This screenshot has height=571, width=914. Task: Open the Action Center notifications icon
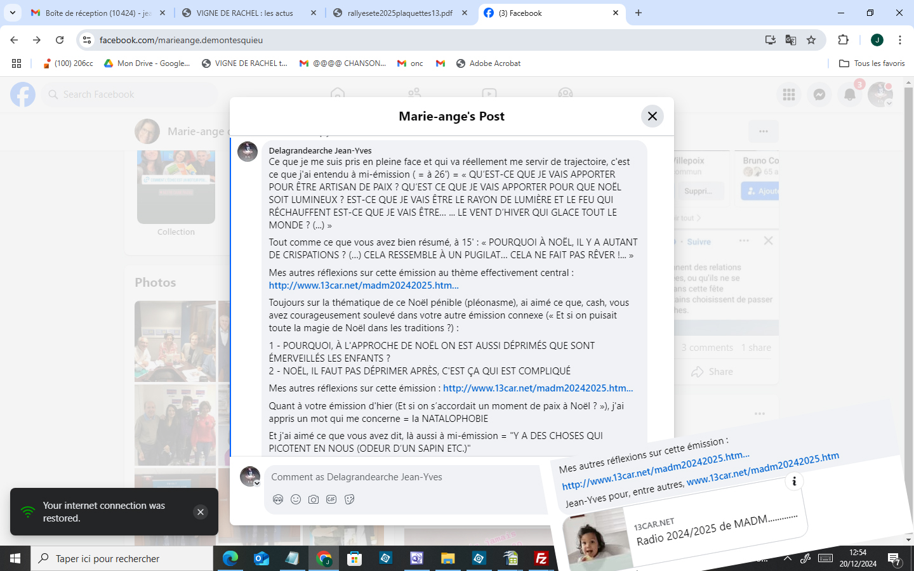(x=895, y=559)
